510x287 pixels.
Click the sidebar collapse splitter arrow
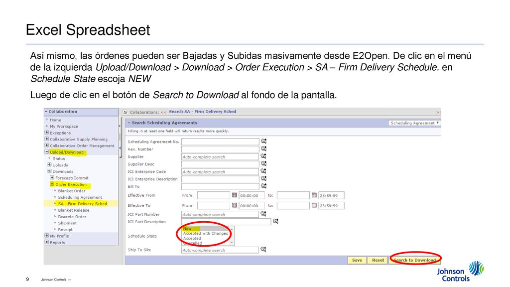click(120, 147)
